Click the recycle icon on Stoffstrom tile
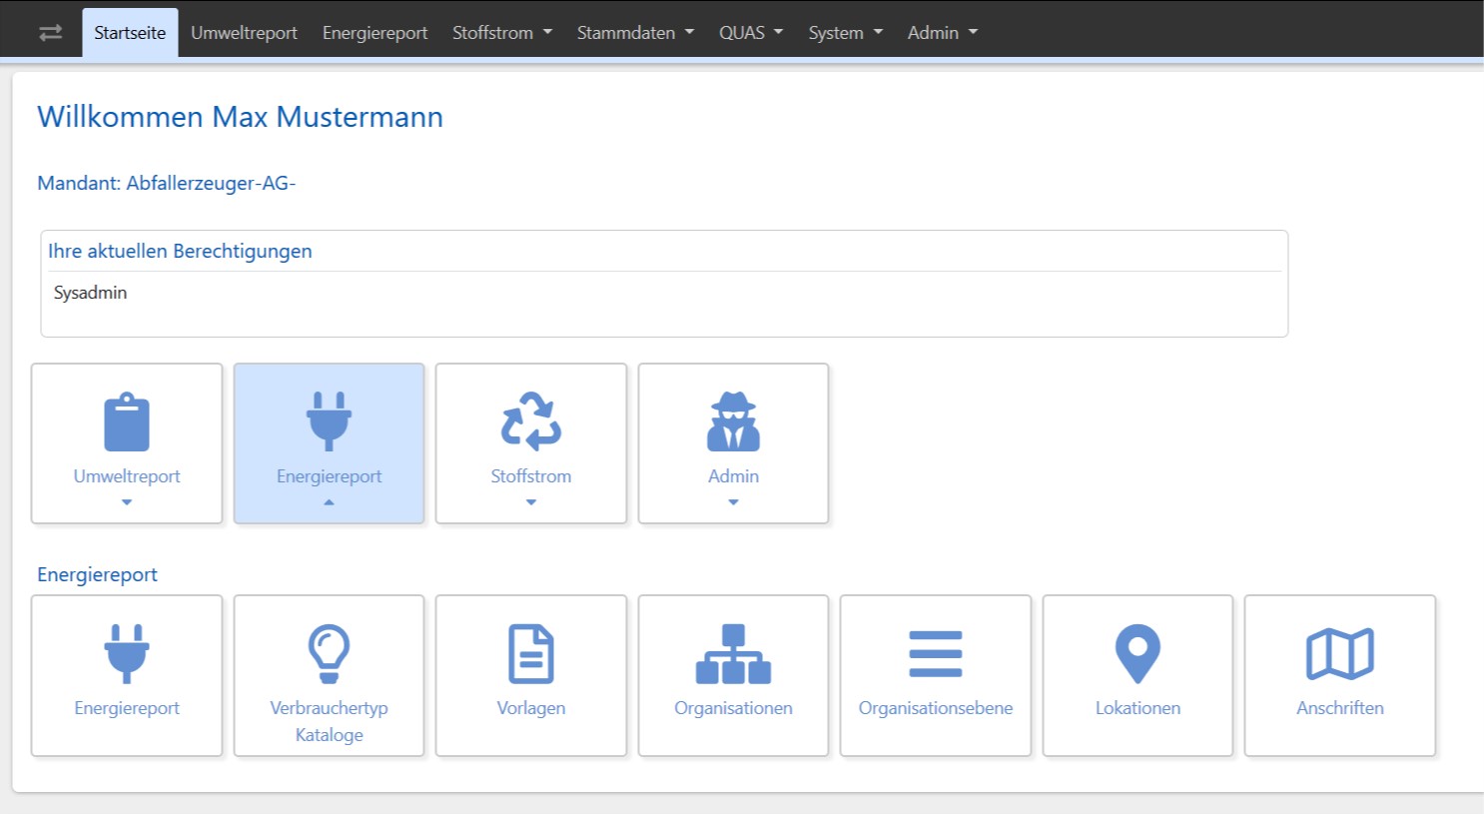 coord(531,421)
